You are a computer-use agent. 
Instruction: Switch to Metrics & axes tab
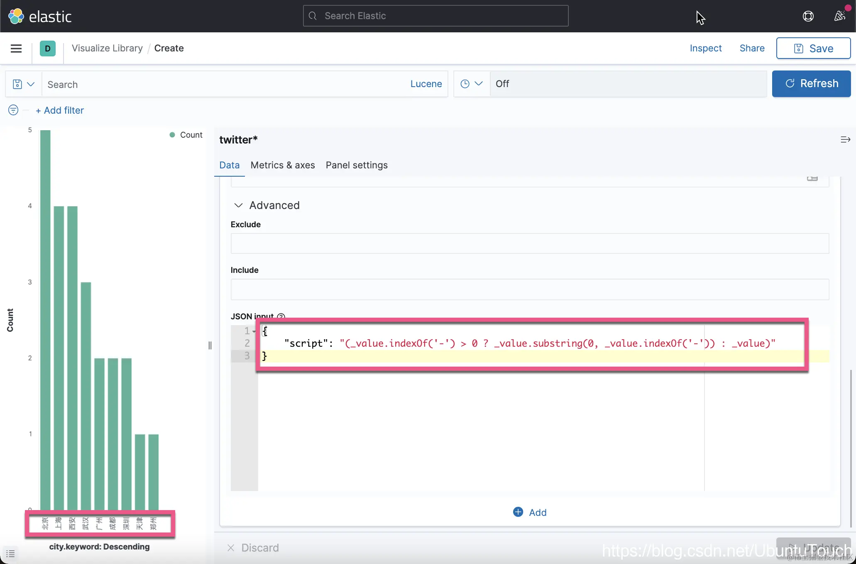pyautogui.click(x=283, y=165)
